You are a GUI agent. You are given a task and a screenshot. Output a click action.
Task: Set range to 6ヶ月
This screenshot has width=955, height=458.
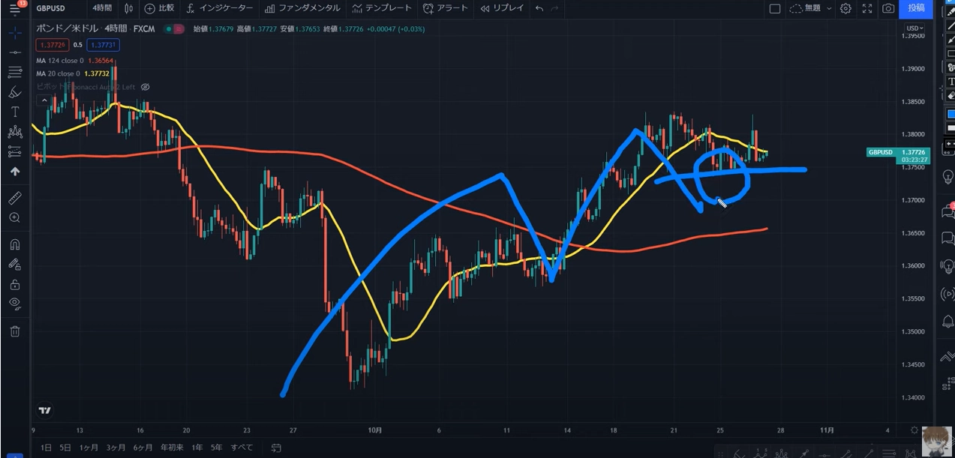[x=143, y=448]
